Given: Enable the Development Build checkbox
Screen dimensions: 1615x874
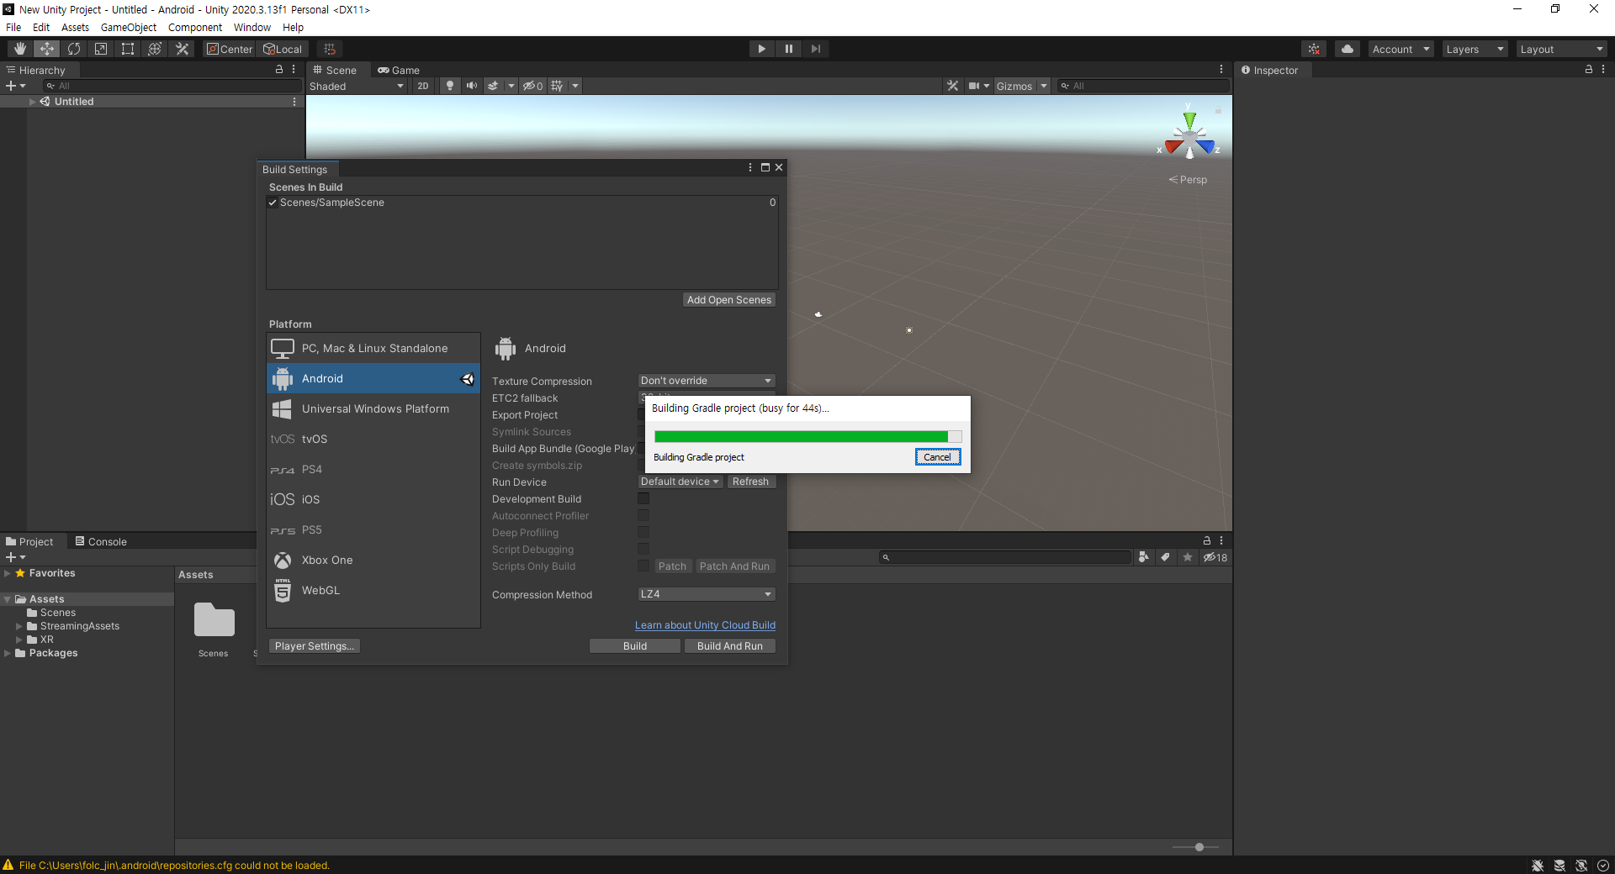Looking at the screenshot, I should coord(643,498).
